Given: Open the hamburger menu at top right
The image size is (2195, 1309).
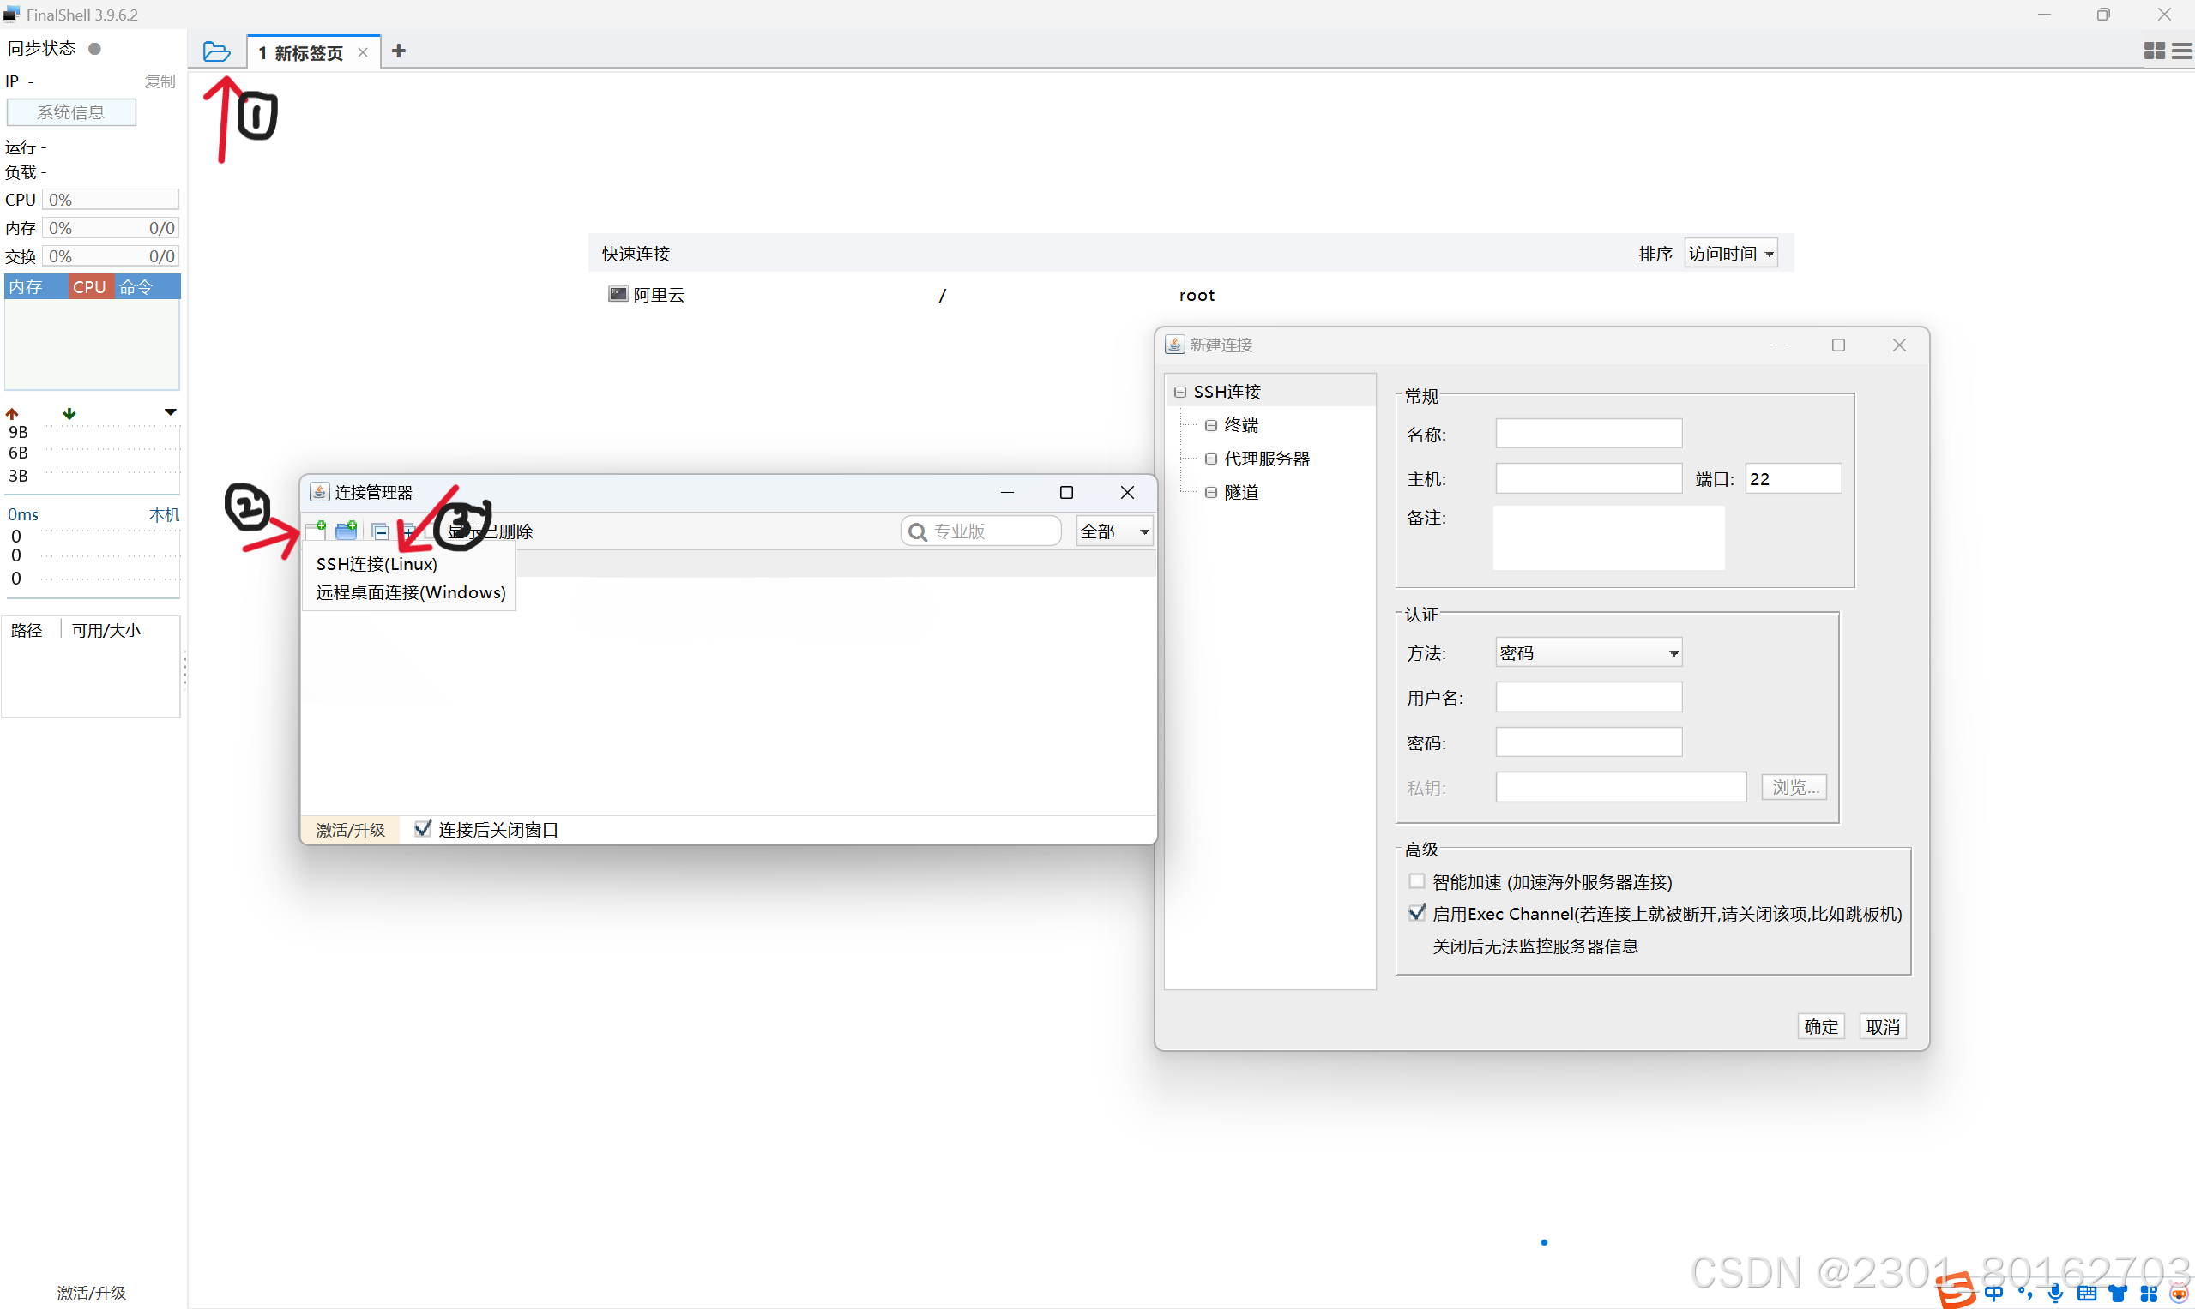Looking at the screenshot, I should [x=2181, y=51].
